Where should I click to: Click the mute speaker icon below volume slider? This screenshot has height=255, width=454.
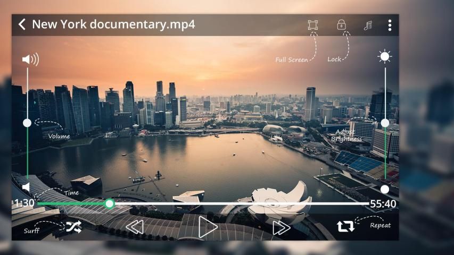(x=26, y=187)
